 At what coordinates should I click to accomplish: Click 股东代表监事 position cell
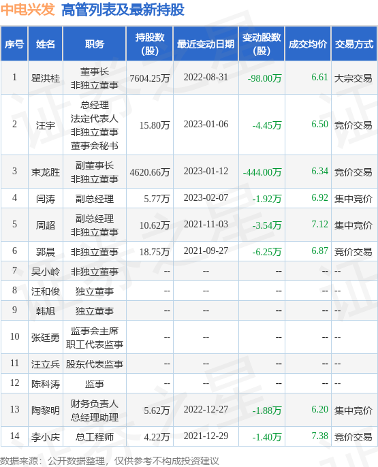95,364
